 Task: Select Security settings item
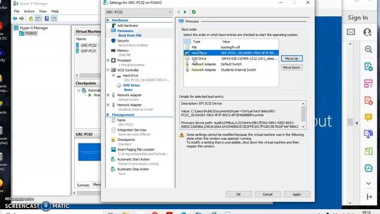pyautogui.click(x=123, y=41)
